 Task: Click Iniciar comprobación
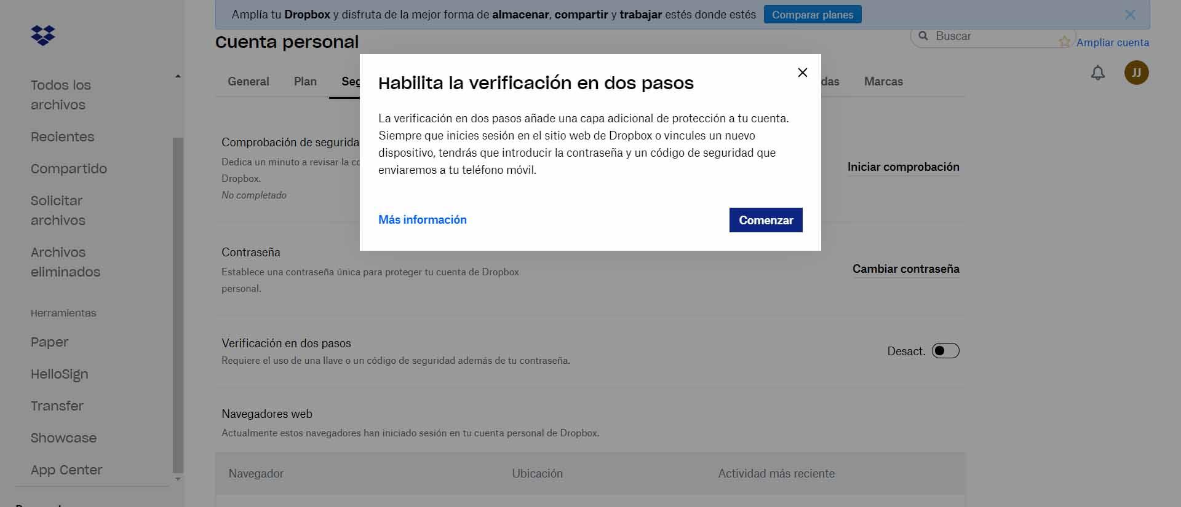[x=904, y=167]
